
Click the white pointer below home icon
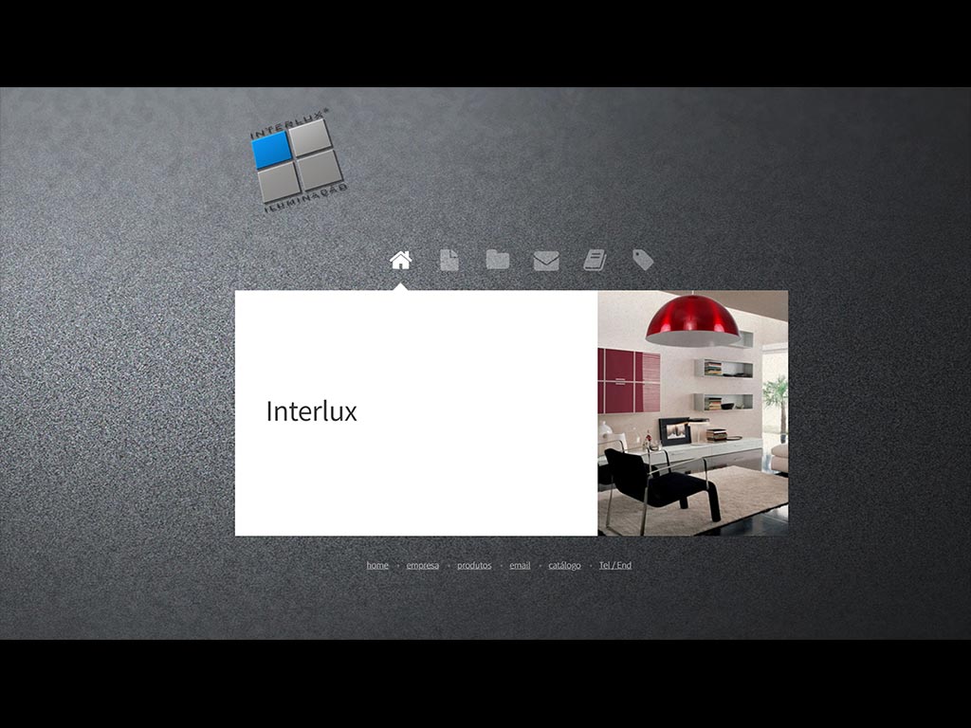pos(400,285)
